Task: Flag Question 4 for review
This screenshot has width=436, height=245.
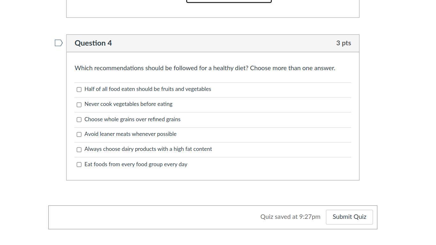Action: (58, 43)
